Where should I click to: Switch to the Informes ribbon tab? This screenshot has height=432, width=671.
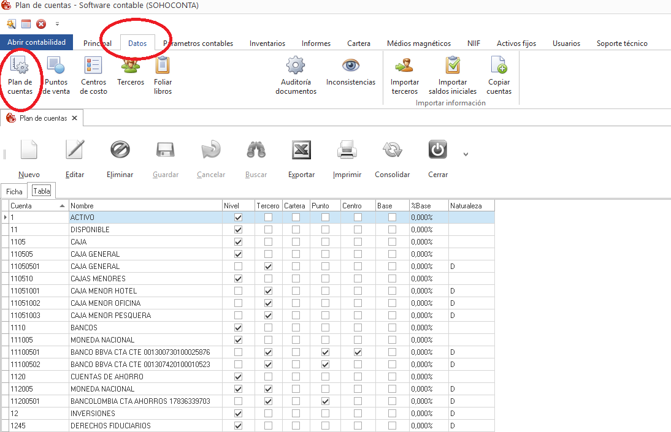(x=316, y=44)
